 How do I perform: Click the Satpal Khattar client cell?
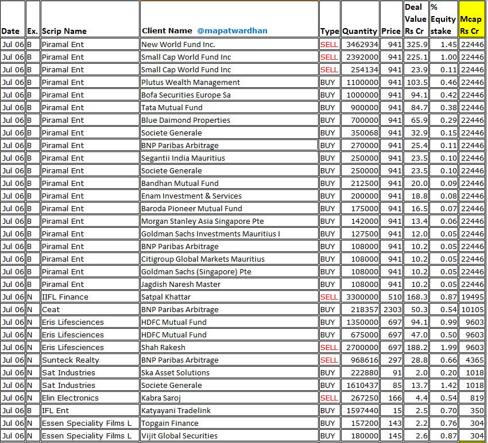click(230, 297)
